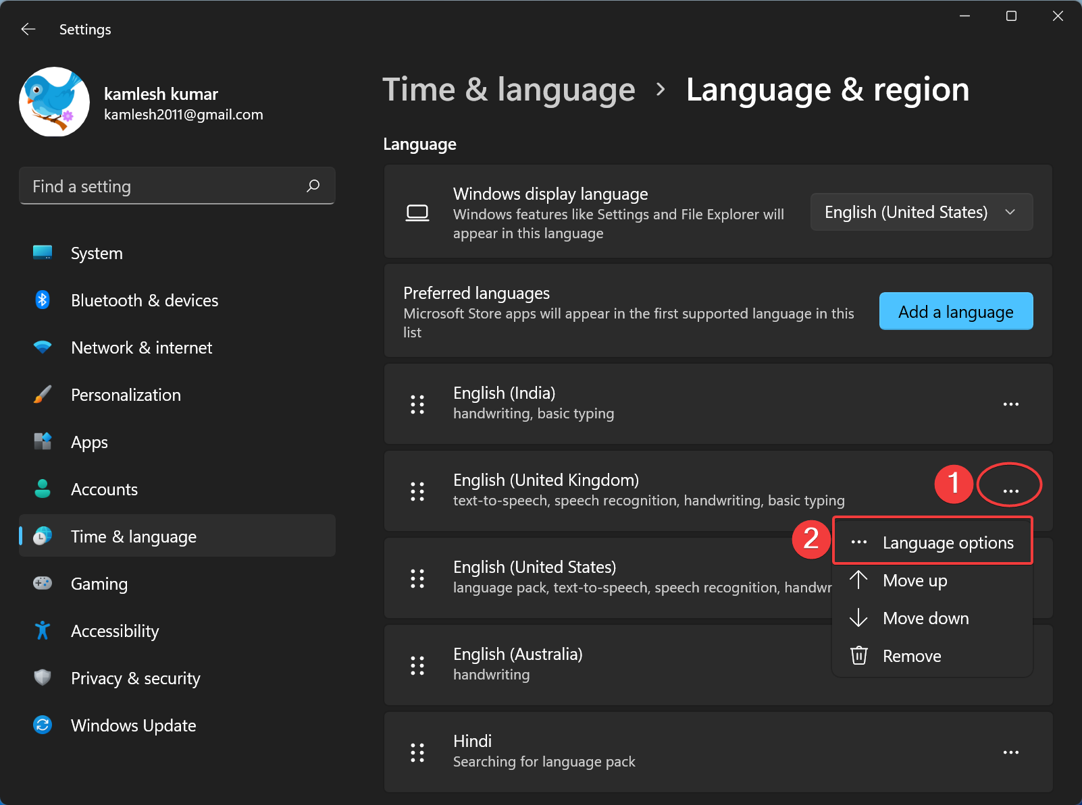This screenshot has height=805, width=1082.
Task: Select Time & language in sidebar
Action: click(x=177, y=536)
